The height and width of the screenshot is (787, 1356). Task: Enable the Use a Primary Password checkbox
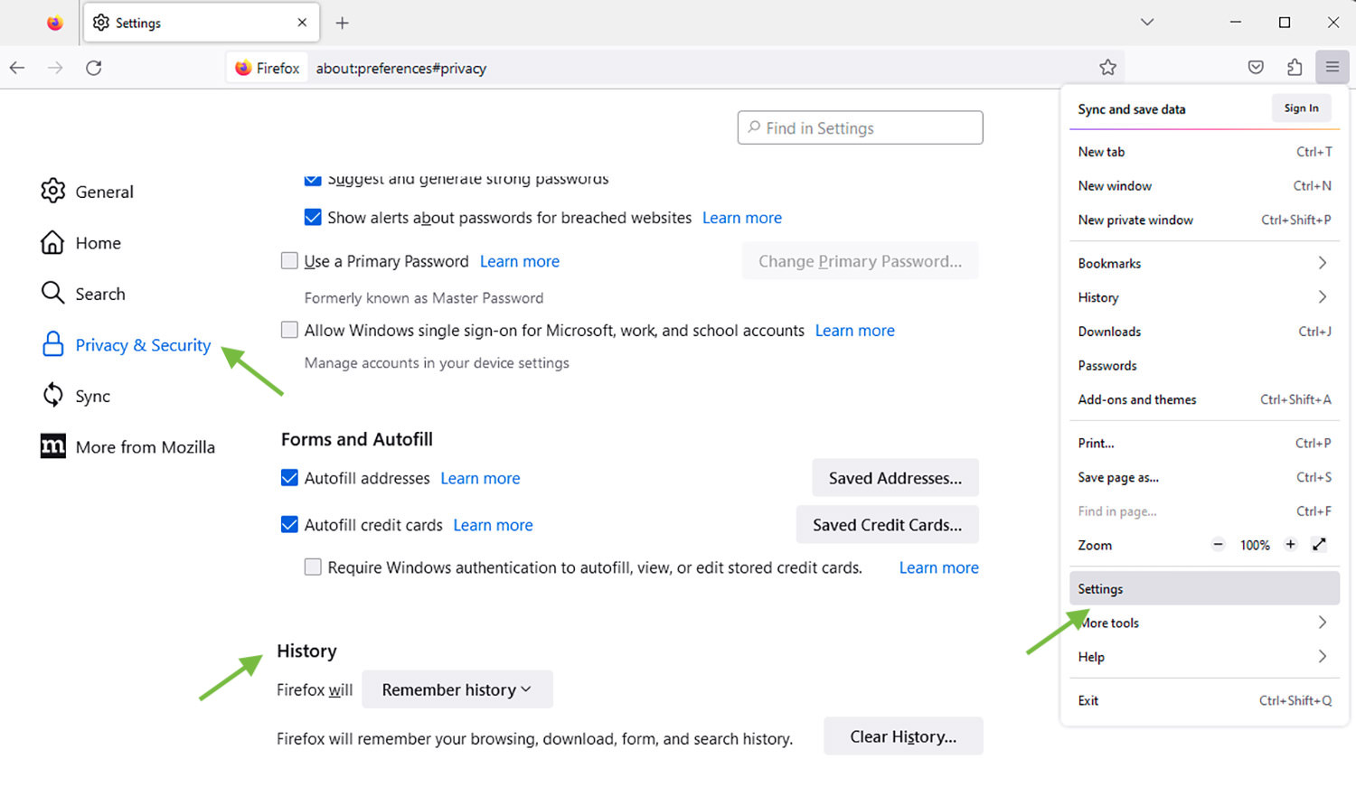click(x=289, y=261)
